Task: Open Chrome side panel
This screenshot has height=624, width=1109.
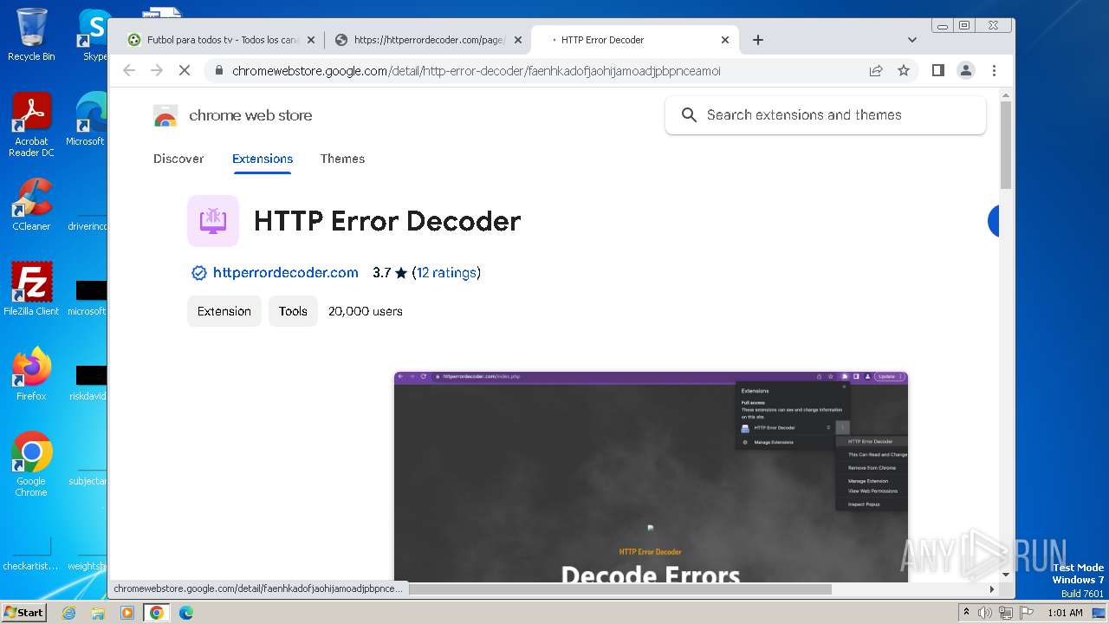Action: click(937, 71)
